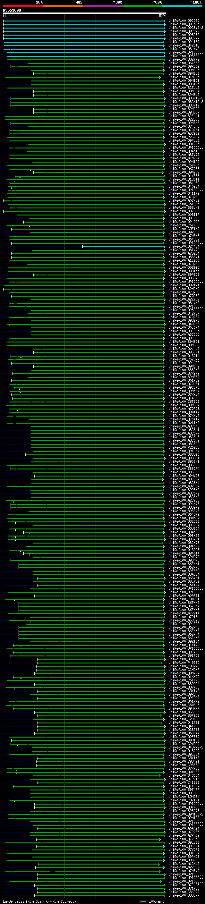The image size is (205, 904).
Task: Select the UniRef100_Q41172 label
Action: (x=184, y=193)
